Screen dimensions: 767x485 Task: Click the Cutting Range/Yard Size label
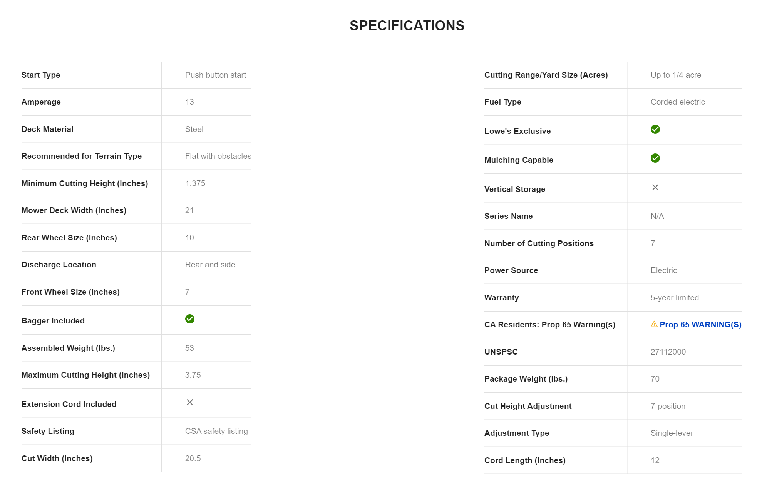tap(546, 75)
